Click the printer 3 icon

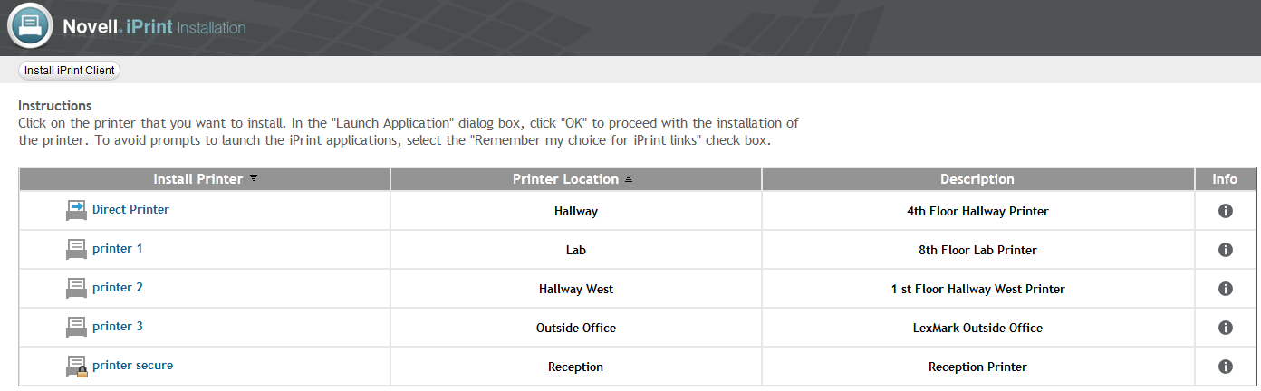coord(77,328)
